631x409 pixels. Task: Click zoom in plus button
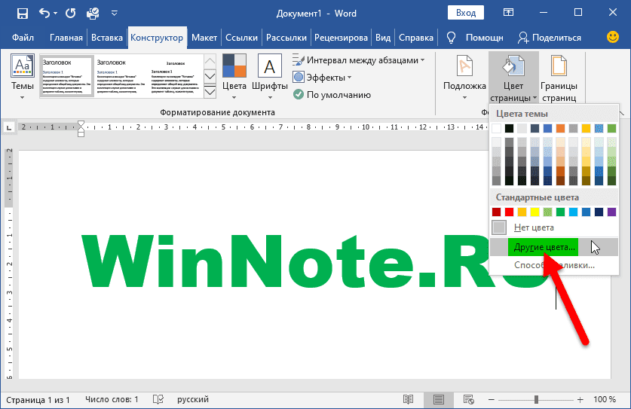[x=580, y=399]
